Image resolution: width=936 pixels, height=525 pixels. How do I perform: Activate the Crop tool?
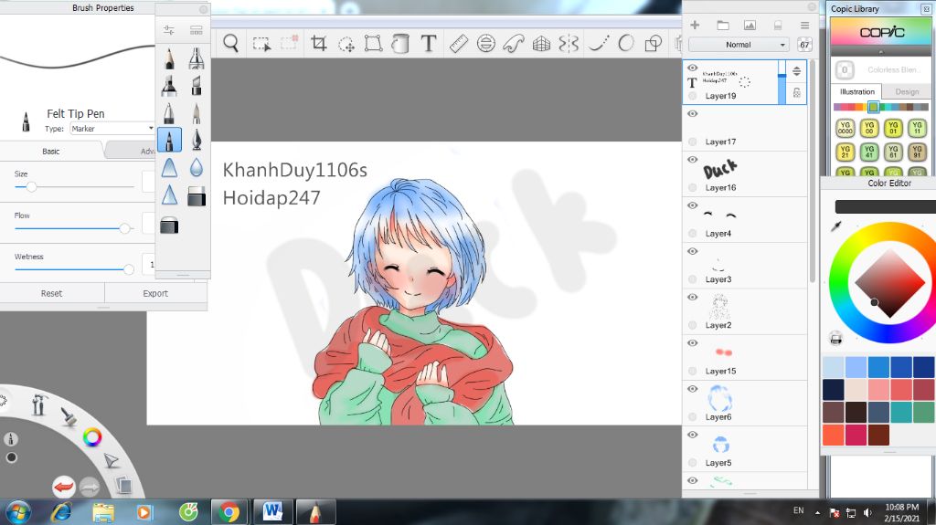pyautogui.click(x=318, y=43)
